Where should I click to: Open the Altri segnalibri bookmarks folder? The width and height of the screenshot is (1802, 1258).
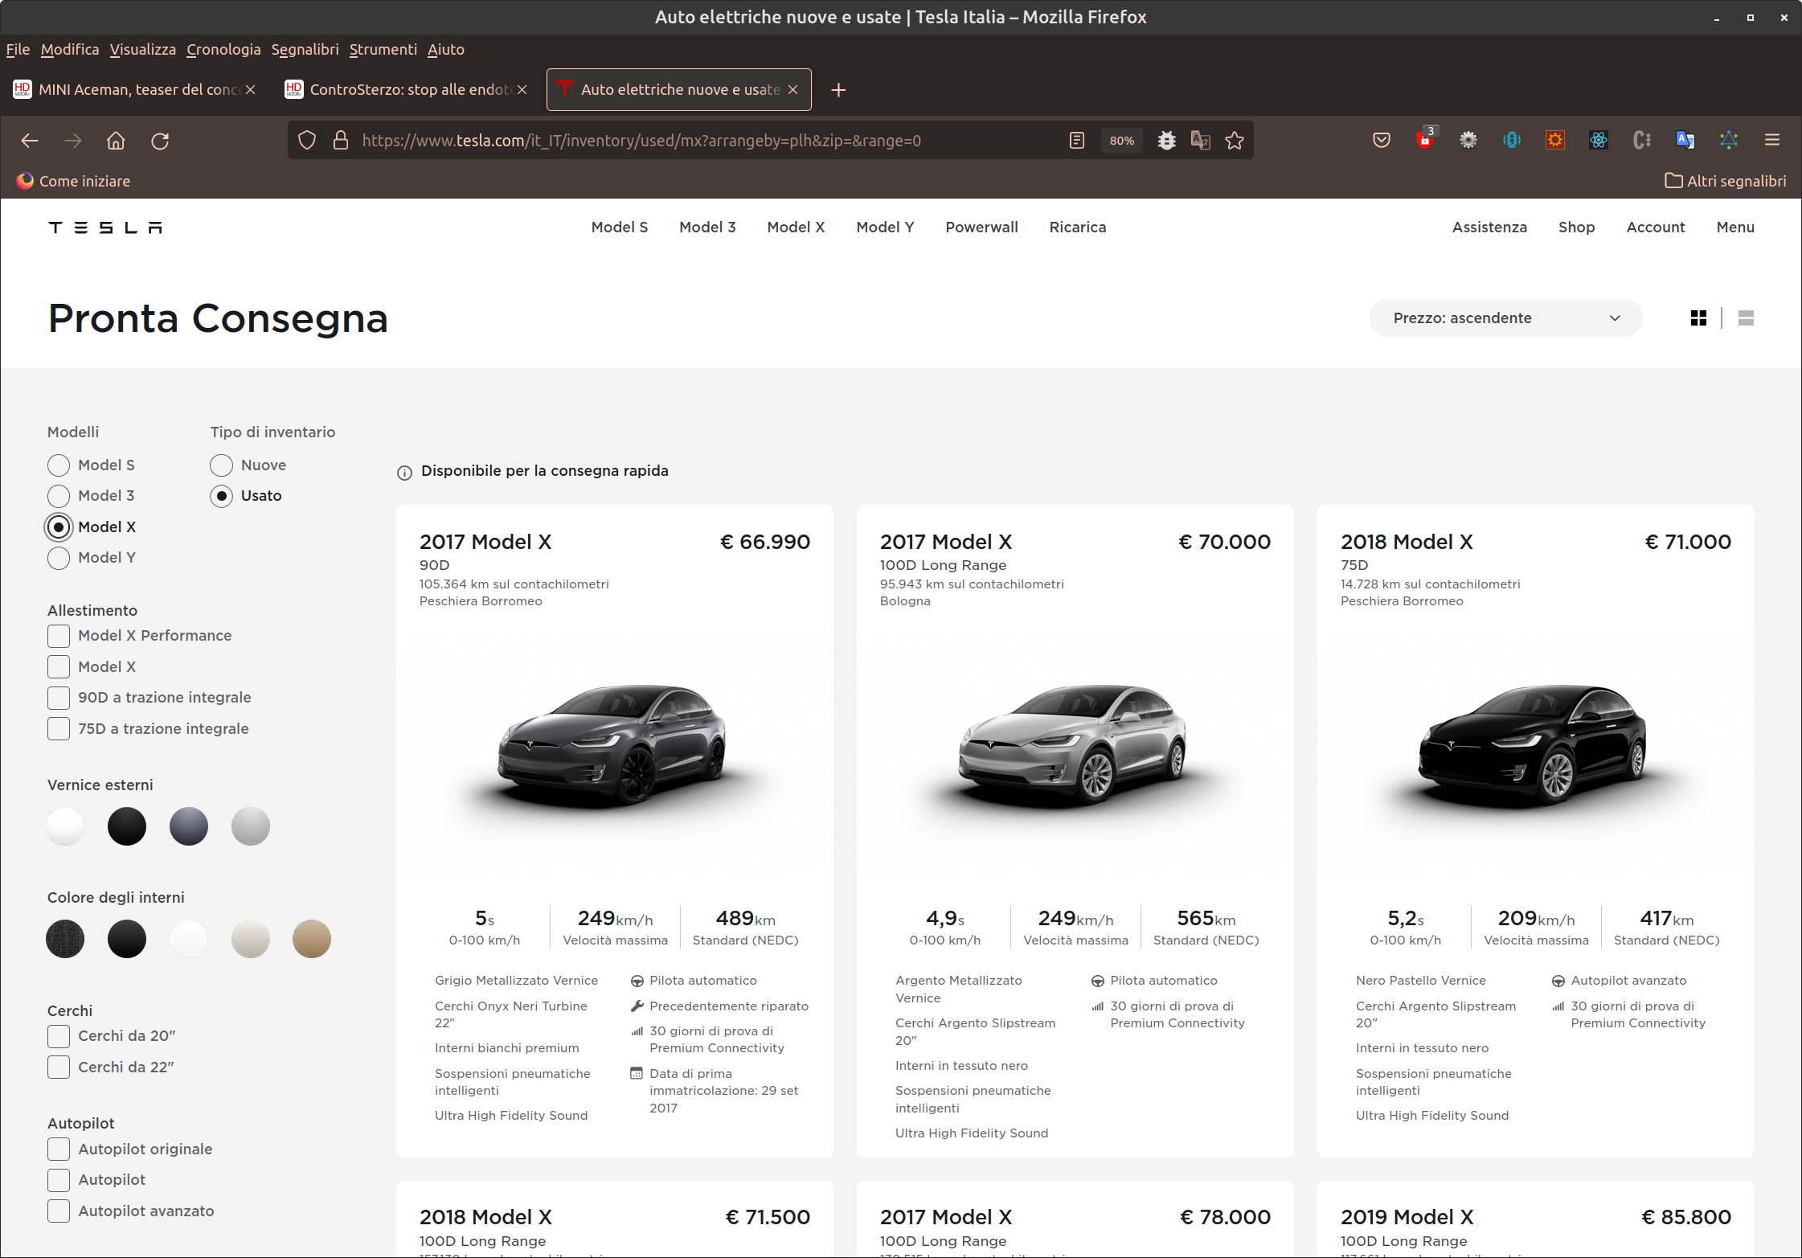(x=1726, y=181)
